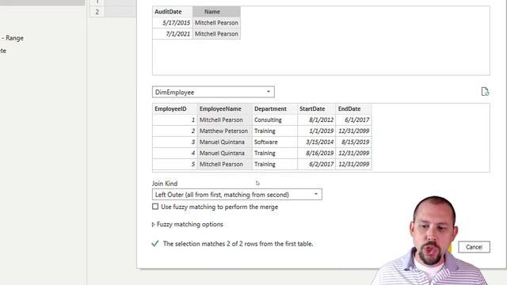Click the Matthew Peterson cell
507x285 pixels.
tap(225, 131)
